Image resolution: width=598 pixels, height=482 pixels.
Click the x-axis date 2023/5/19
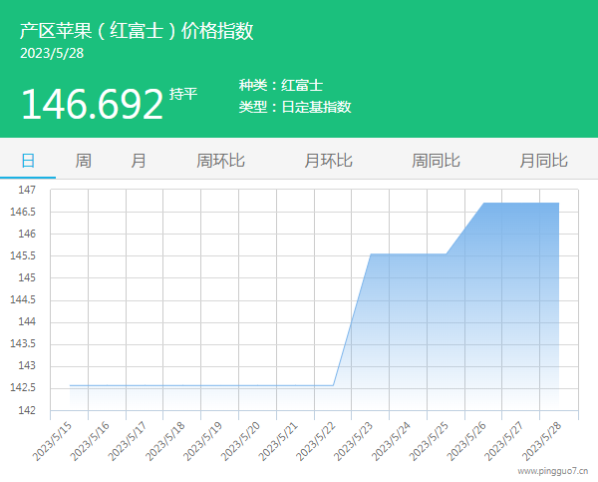[x=203, y=441]
